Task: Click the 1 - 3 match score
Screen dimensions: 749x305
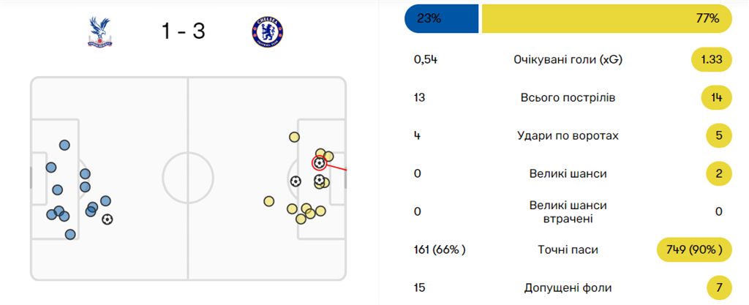Action: point(184,31)
